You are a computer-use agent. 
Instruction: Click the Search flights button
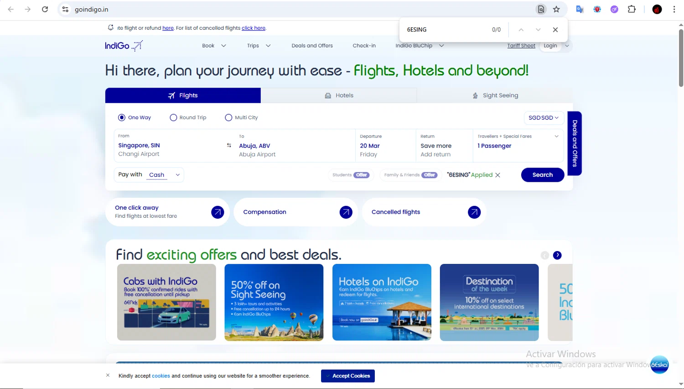pos(542,175)
